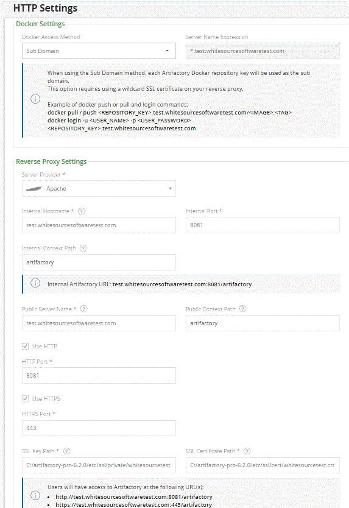Click the https Artifactory URL on port 443

coord(133,505)
